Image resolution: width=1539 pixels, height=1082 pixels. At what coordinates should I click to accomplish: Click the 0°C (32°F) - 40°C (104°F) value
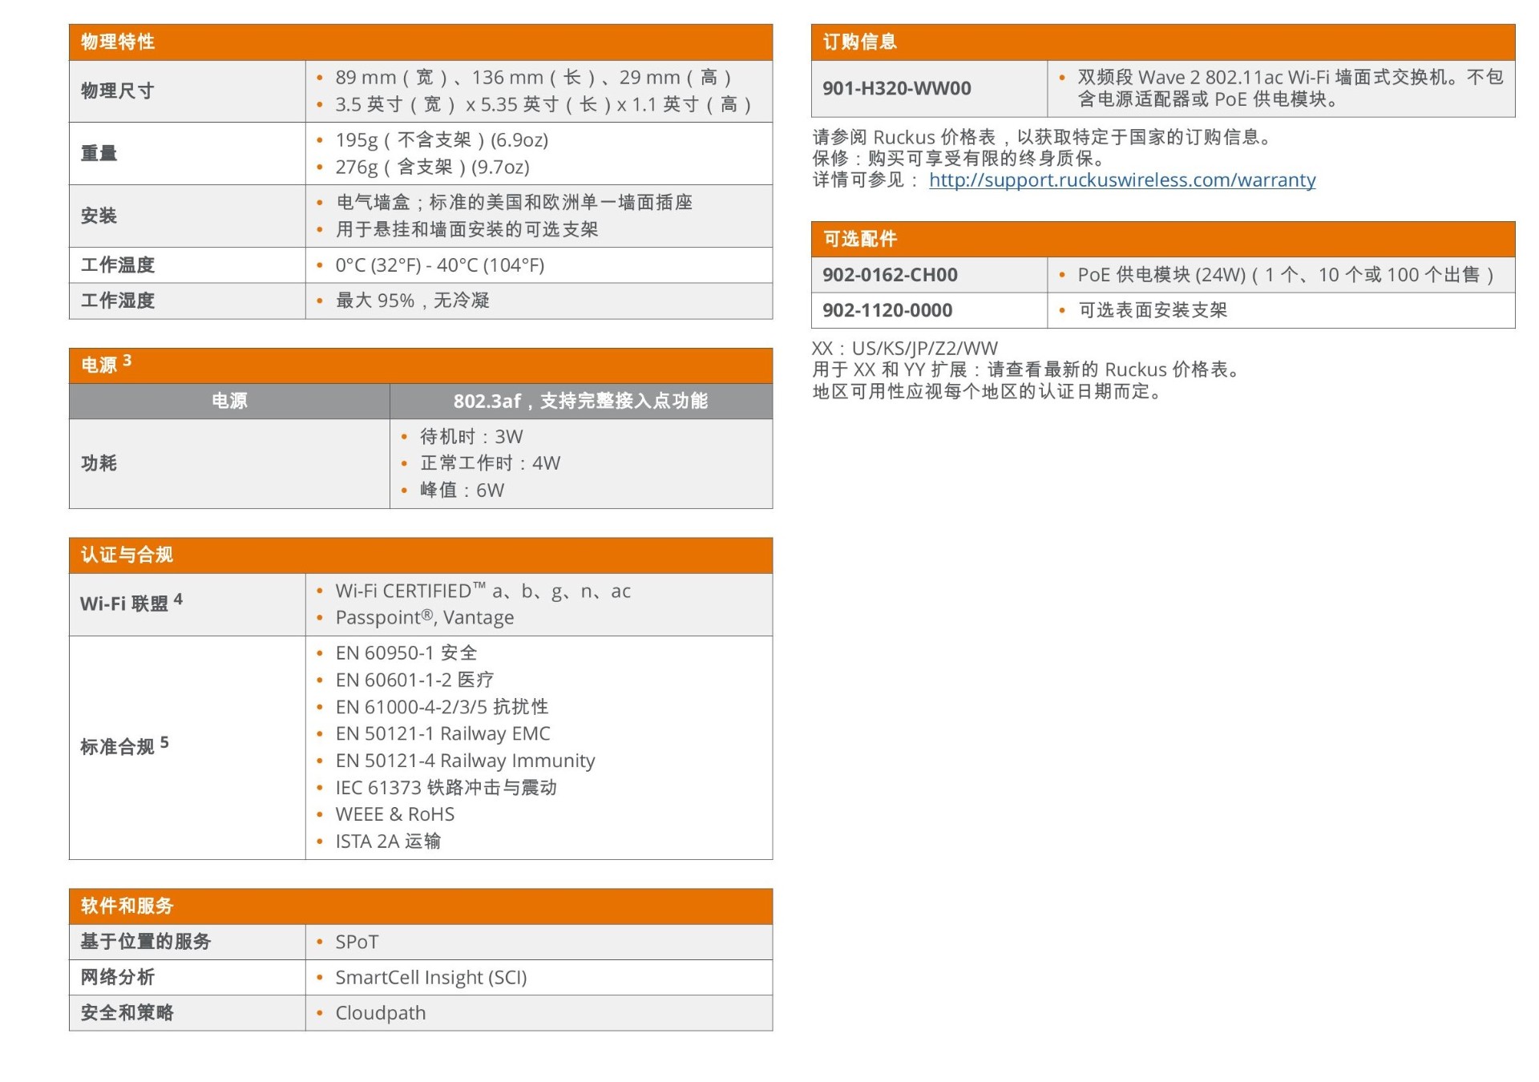pyautogui.click(x=440, y=265)
